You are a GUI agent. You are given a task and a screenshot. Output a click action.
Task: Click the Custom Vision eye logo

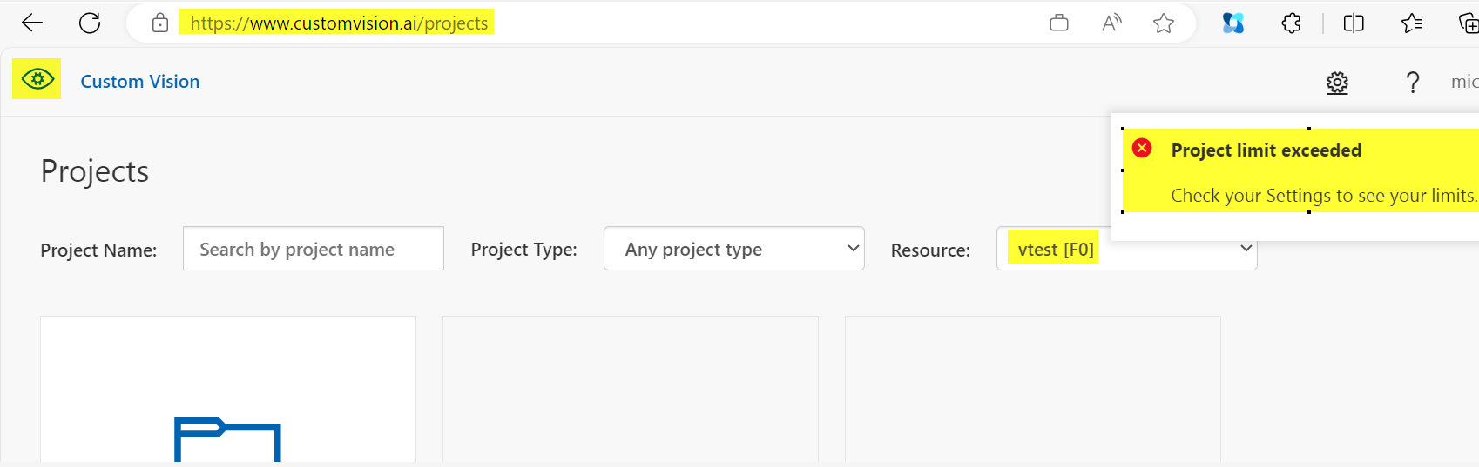click(x=37, y=79)
